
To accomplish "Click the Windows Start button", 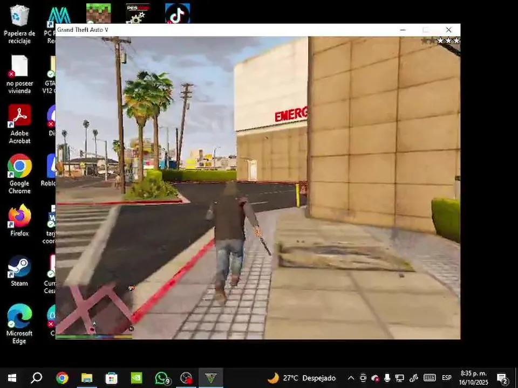I will [12, 378].
